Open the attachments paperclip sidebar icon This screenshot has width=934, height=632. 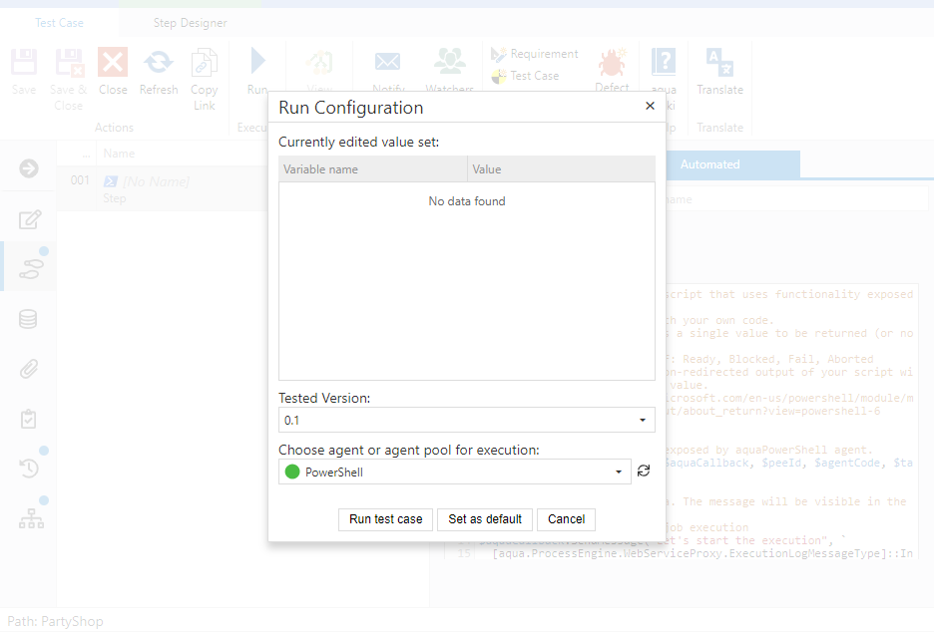29,370
